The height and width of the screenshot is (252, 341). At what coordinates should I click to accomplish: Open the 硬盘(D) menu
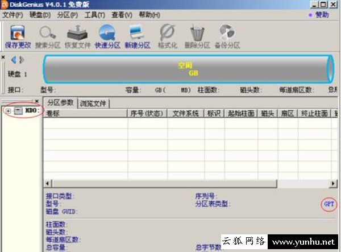click(x=40, y=15)
